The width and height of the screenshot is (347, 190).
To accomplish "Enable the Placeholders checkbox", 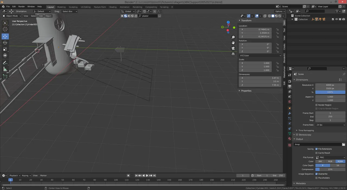I will [316, 178].
